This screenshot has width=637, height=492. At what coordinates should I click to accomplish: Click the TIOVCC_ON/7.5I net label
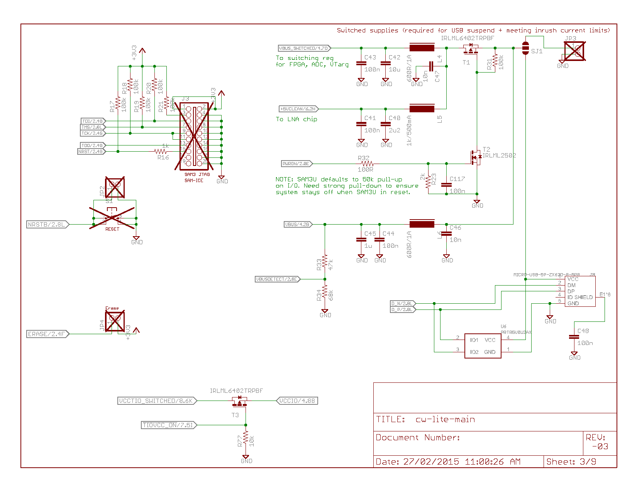click(169, 425)
